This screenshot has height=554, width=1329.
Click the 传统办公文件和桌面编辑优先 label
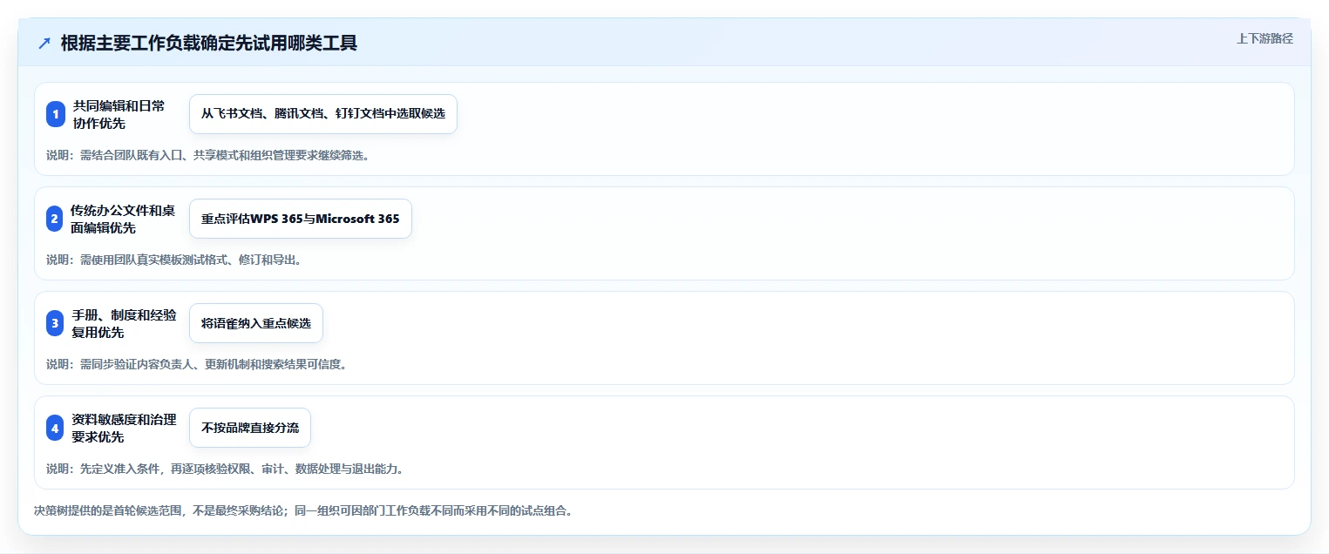(x=123, y=219)
